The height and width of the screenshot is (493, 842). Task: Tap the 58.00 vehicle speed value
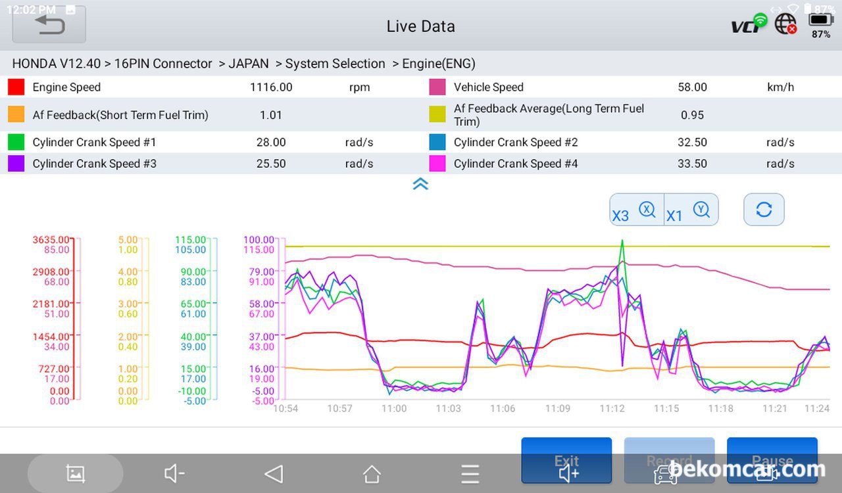(693, 87)
